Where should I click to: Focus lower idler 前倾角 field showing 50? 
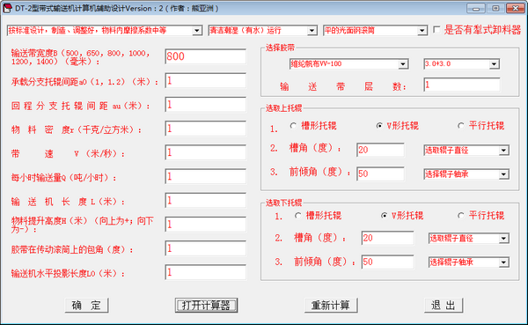(x=387, y=262)
